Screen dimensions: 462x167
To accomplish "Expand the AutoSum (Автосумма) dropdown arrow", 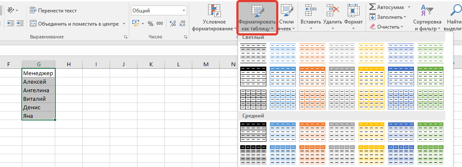I will 409,7.
